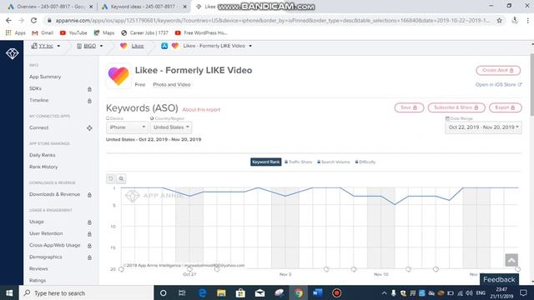Expand the Likee - Formerly LIKE Video dropdown
The width and height of the screenshot is (534, 300).
(250, 46)
